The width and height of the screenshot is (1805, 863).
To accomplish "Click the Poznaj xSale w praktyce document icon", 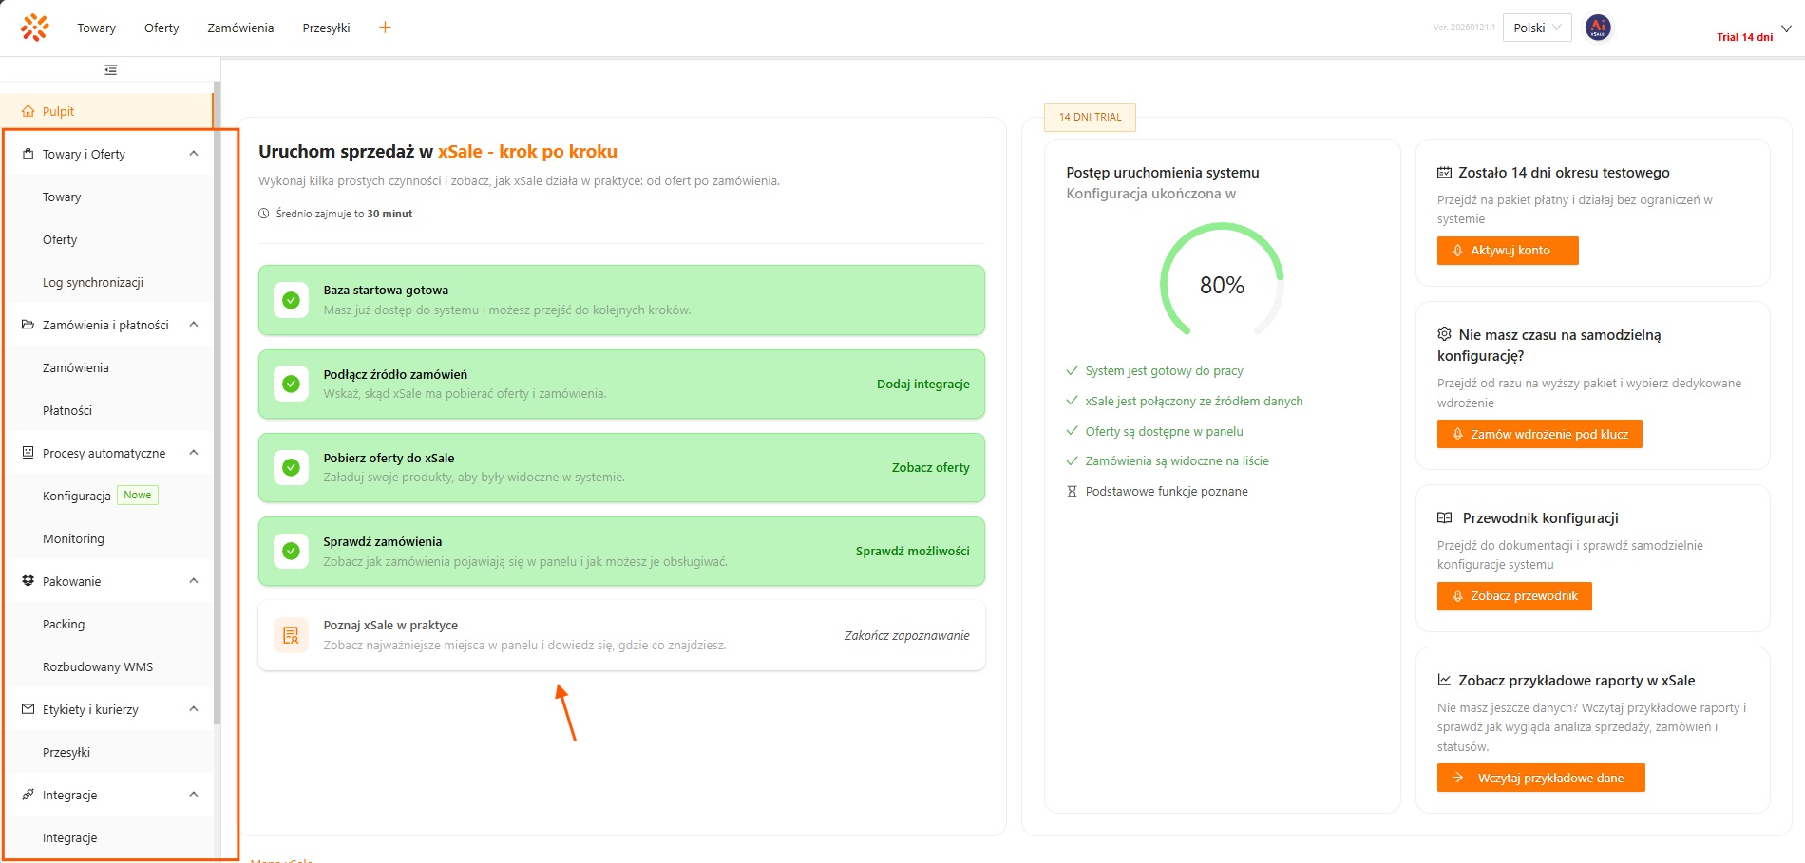I will point(291,635).
